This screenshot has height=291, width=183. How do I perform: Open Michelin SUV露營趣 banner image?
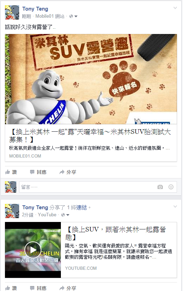(91, 79)
